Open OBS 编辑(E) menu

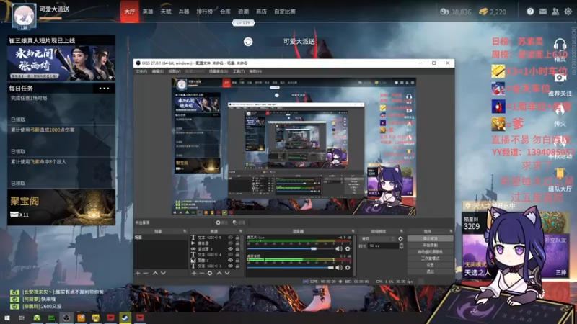(x=157, y=71)
